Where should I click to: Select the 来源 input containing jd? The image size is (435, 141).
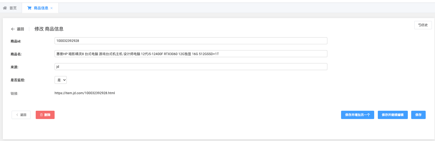coord(191,67)
